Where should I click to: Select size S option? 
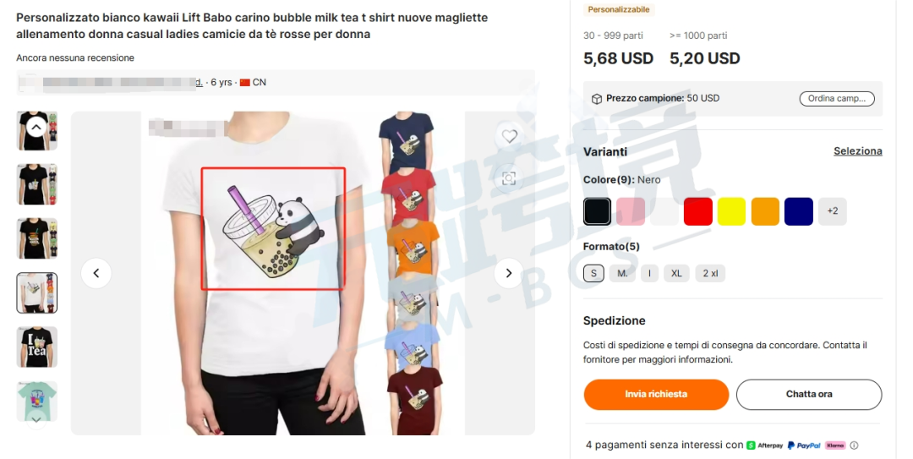pos(593,273)
